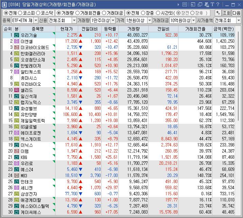Sort by the 거래량 column header
Screen dimensions: 243x218
(134, 29)
